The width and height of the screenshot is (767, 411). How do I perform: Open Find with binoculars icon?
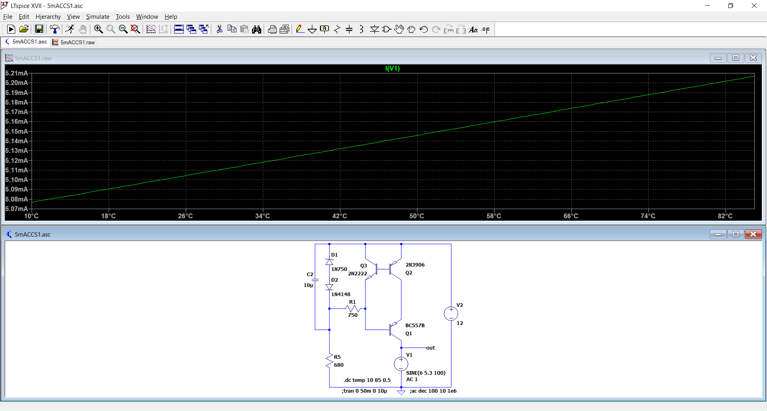[x=257, y=29]
